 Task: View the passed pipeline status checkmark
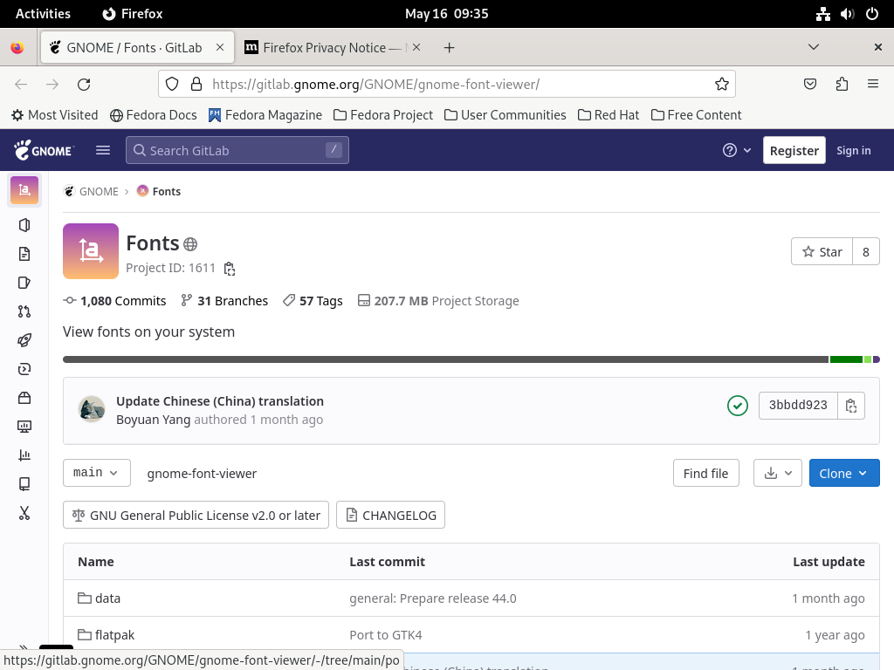(737, 406)
